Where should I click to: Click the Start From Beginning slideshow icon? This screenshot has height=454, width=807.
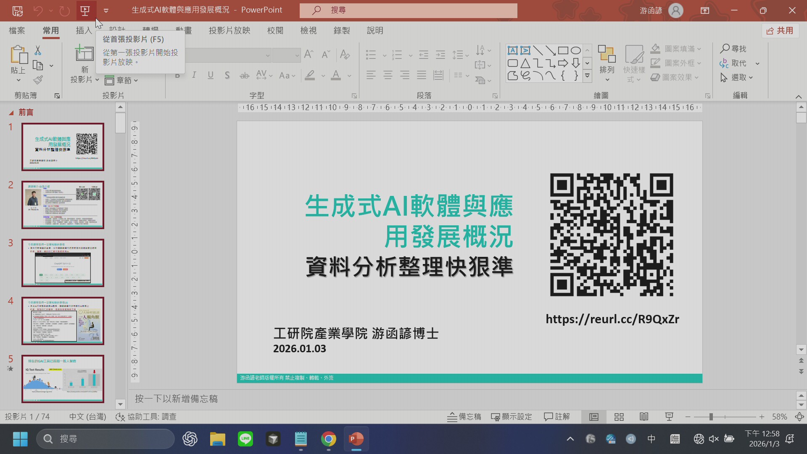click(85, 11)
